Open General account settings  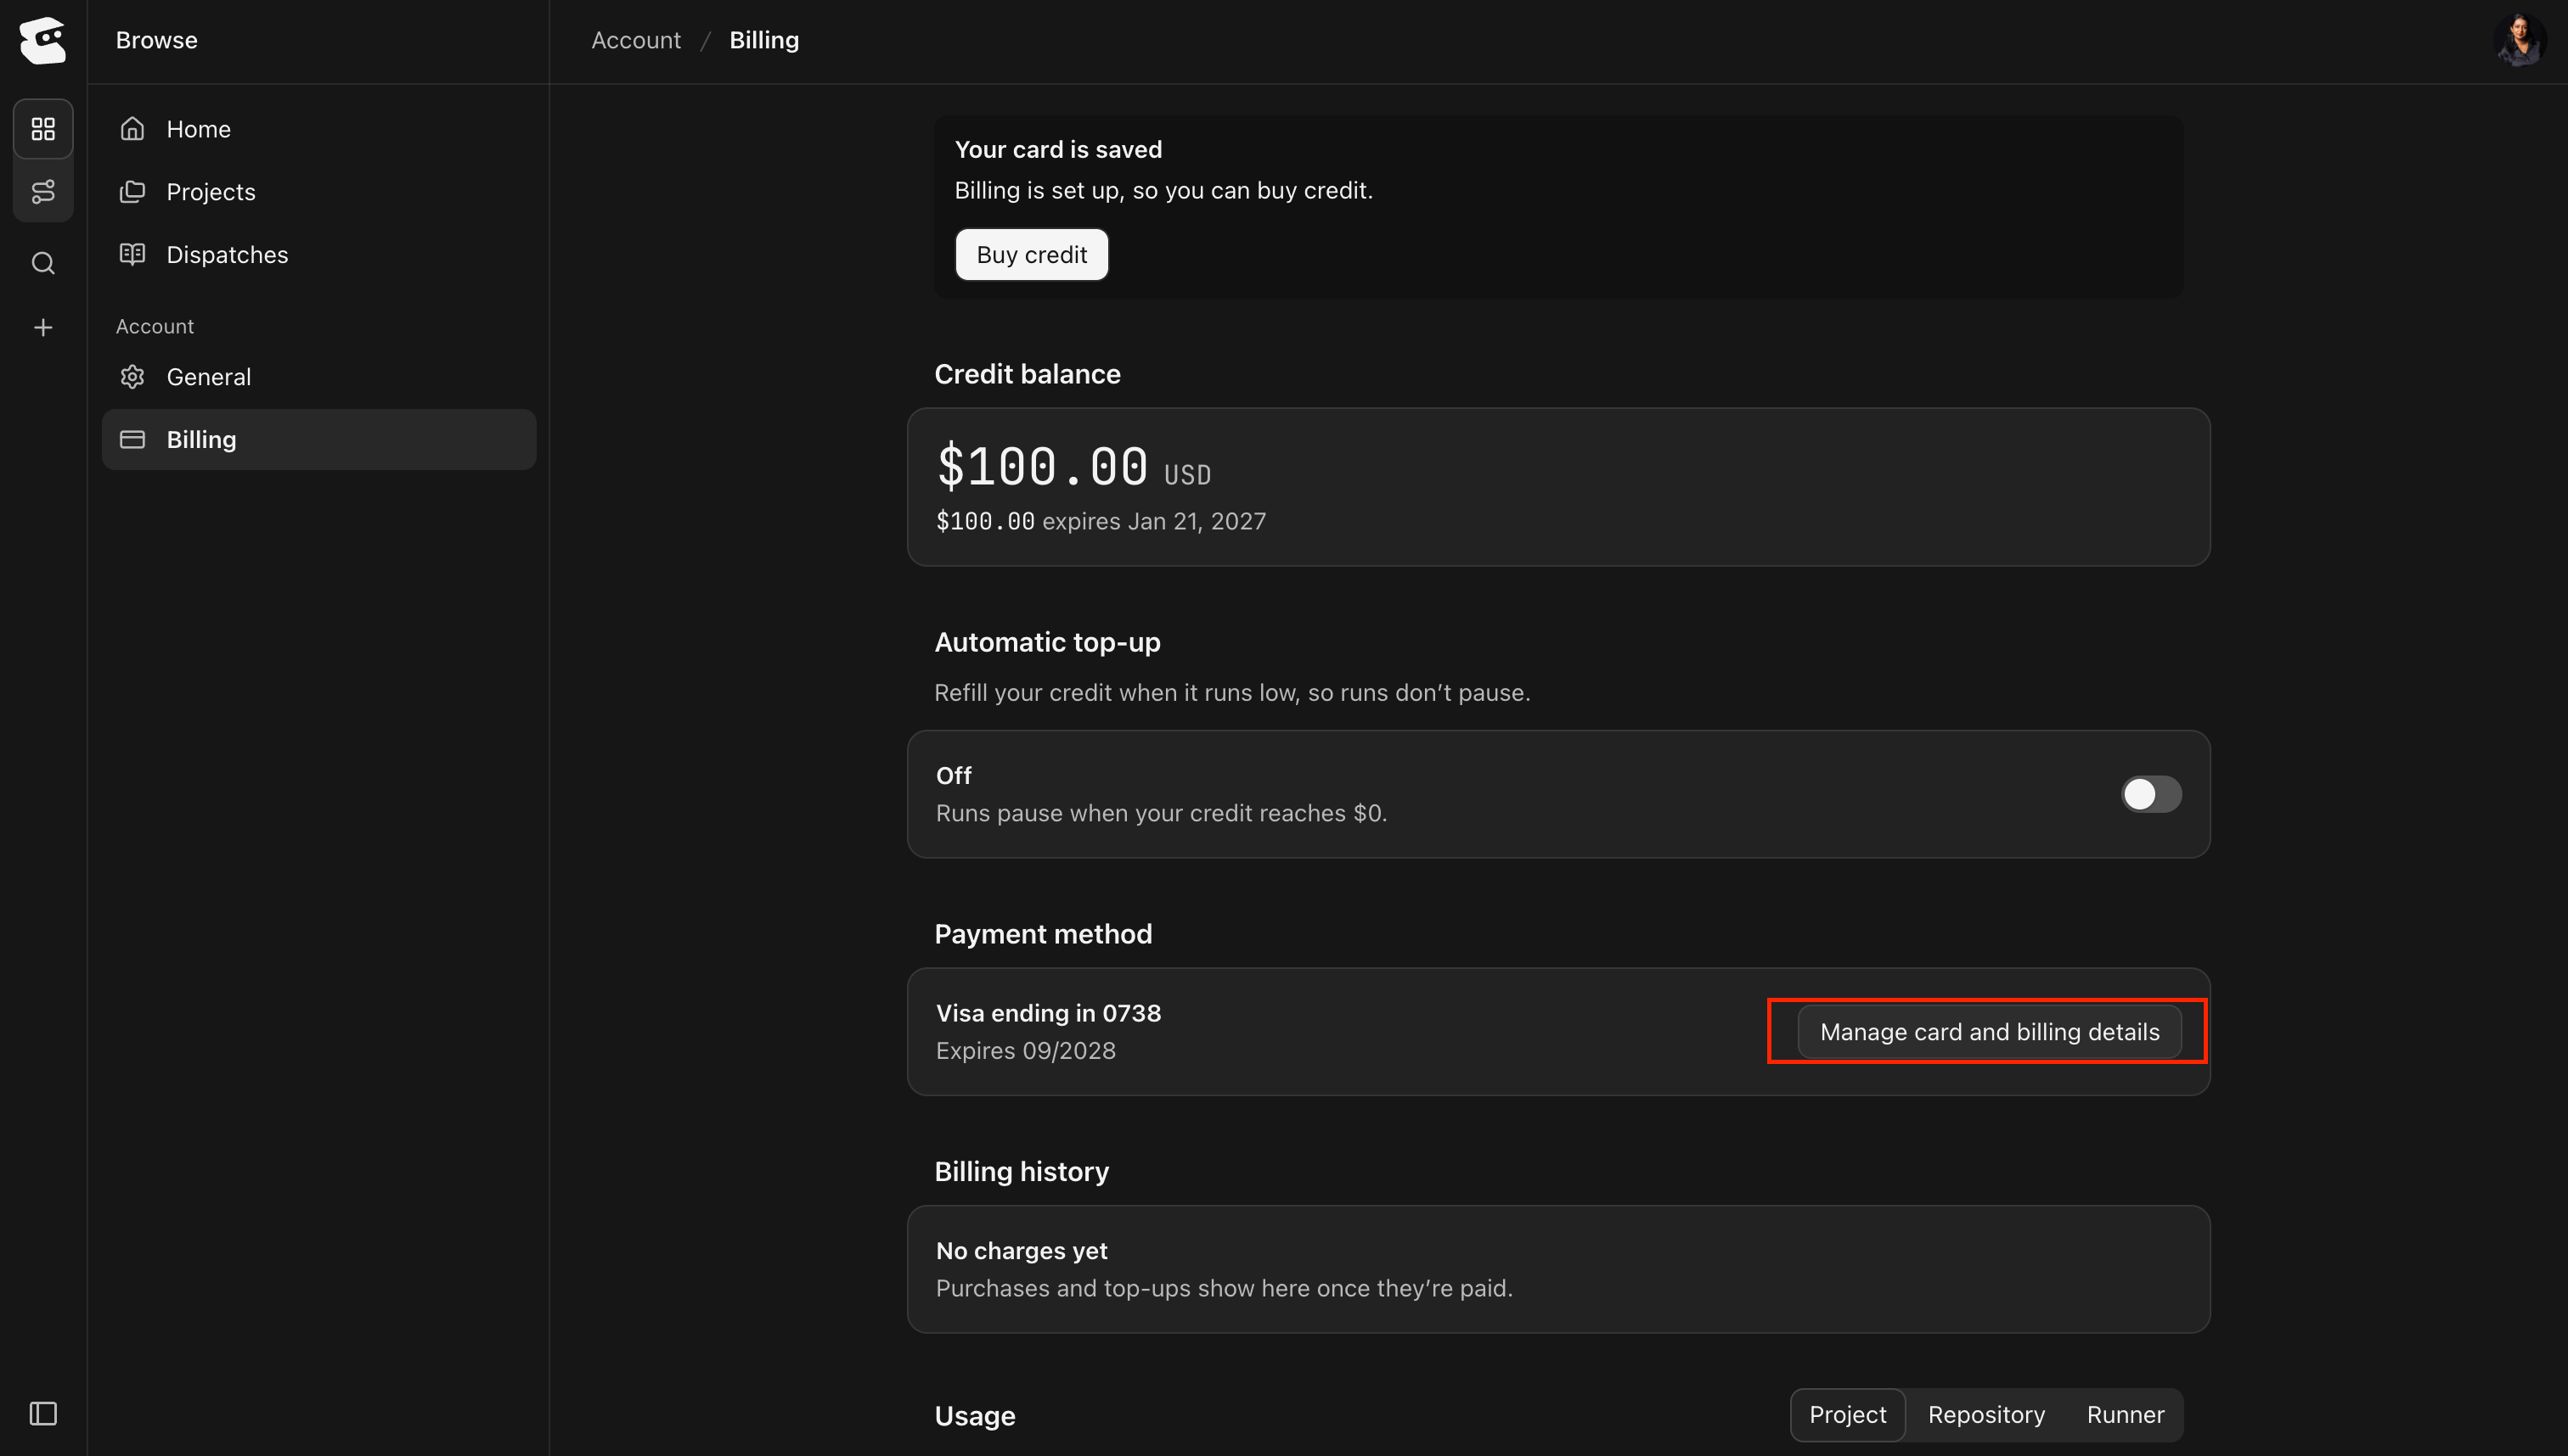pyautogui.click(x=319, y=376)
